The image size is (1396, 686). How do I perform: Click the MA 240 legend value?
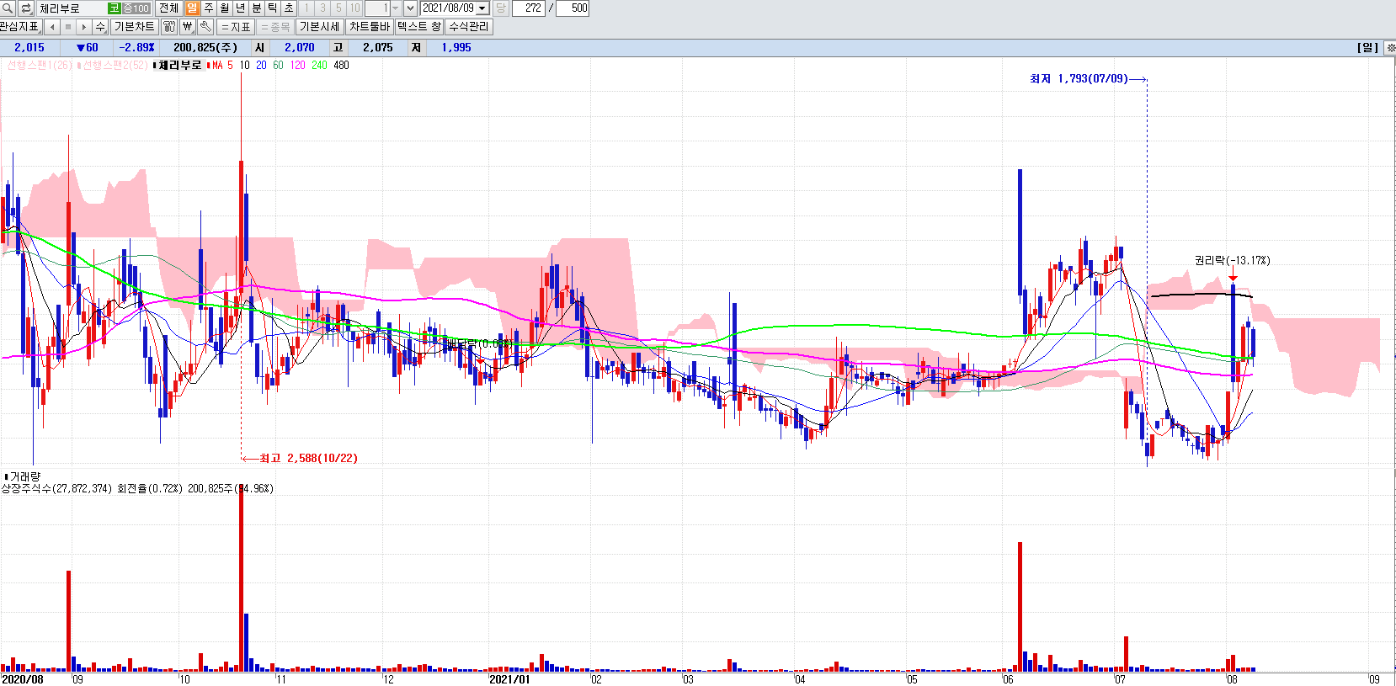pos(319,65)
